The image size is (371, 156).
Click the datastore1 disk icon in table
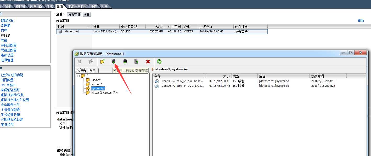(60, 32)
